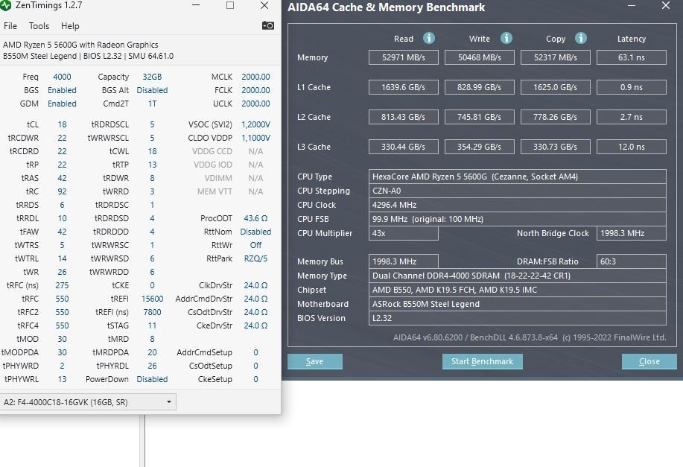Click the MCLK value 2000.00

255,77
